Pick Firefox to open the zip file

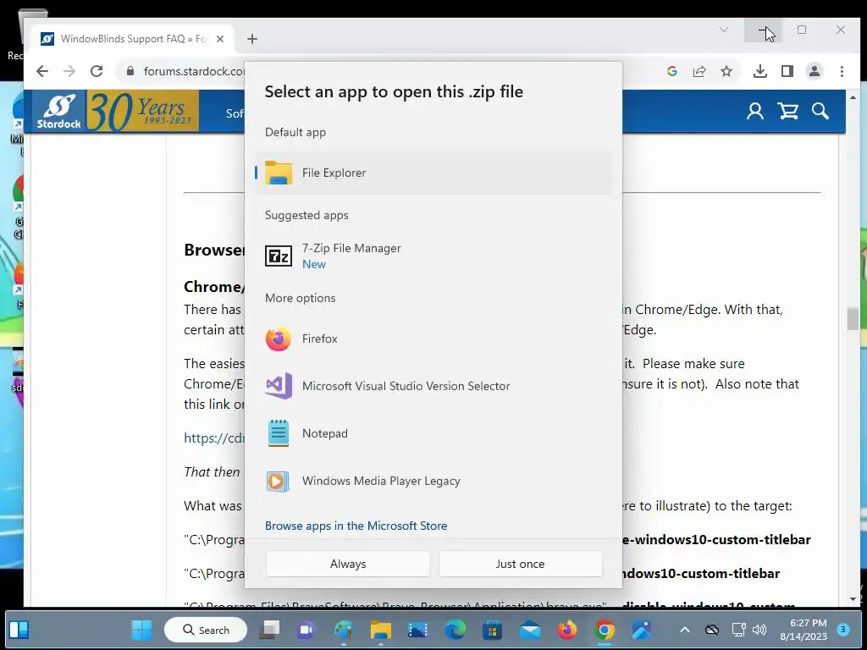coord(433,339)
